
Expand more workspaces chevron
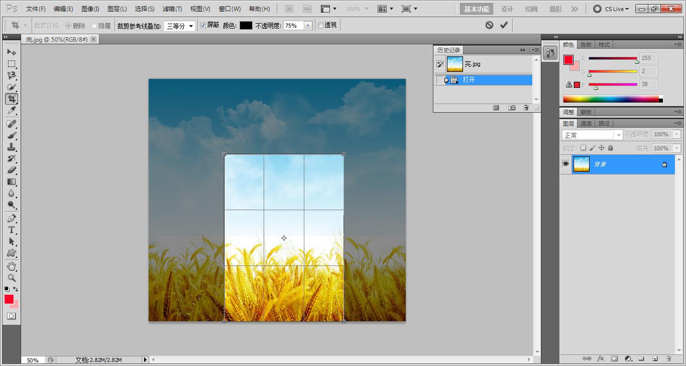coord(575,9)
